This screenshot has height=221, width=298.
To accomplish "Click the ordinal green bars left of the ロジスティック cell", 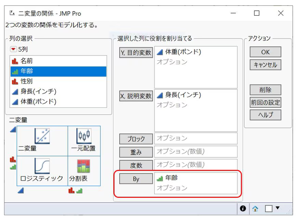I will pos(13,167).
